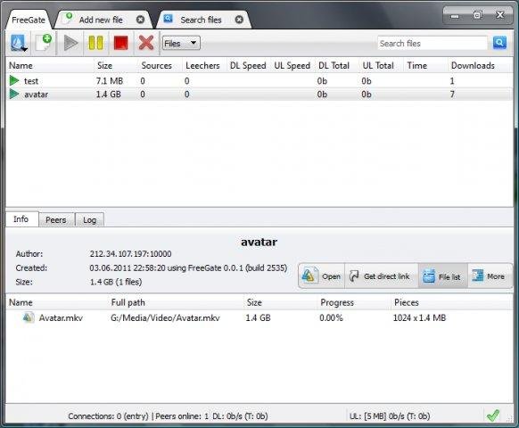519x428 pixels.
Task: Click into the Search files input field
Action: [x=432, y=43]
